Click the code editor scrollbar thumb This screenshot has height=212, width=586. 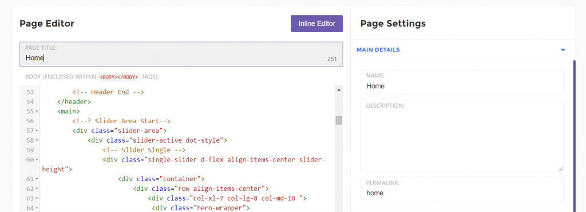click(x=339, y=120)
